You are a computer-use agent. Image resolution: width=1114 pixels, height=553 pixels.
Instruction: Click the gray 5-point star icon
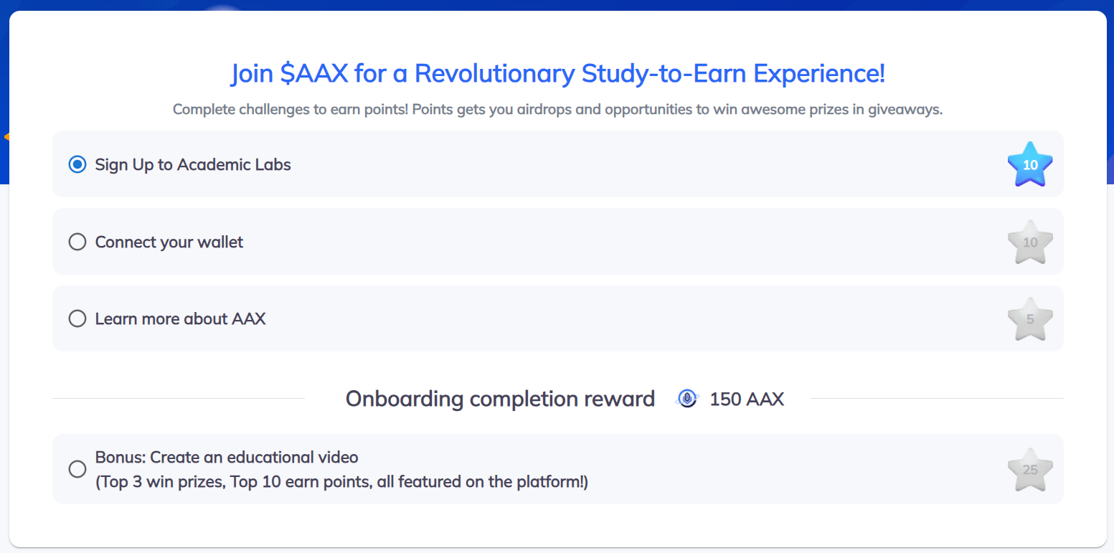(1029, 319)
